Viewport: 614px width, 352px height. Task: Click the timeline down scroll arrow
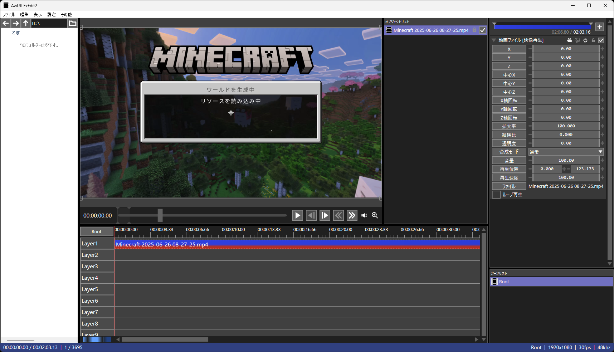click(x=484, y=339)
